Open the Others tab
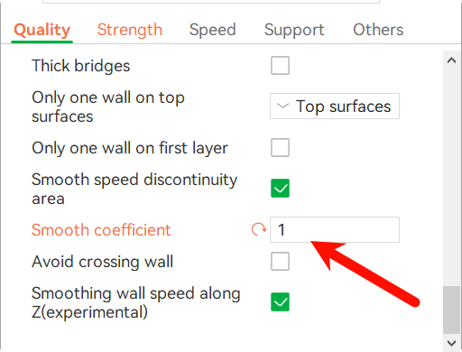 [378, 30]
